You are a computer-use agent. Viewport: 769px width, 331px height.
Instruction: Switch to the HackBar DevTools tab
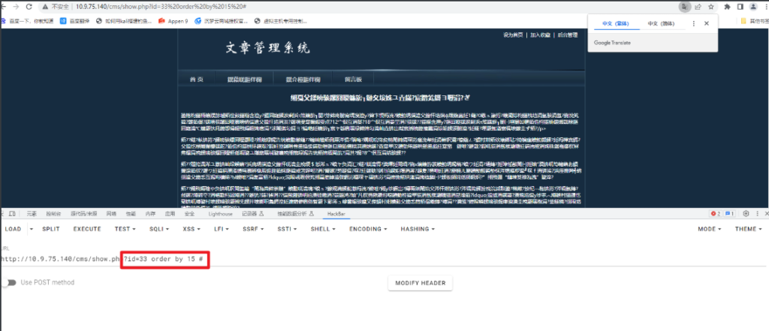coord(337,214)
